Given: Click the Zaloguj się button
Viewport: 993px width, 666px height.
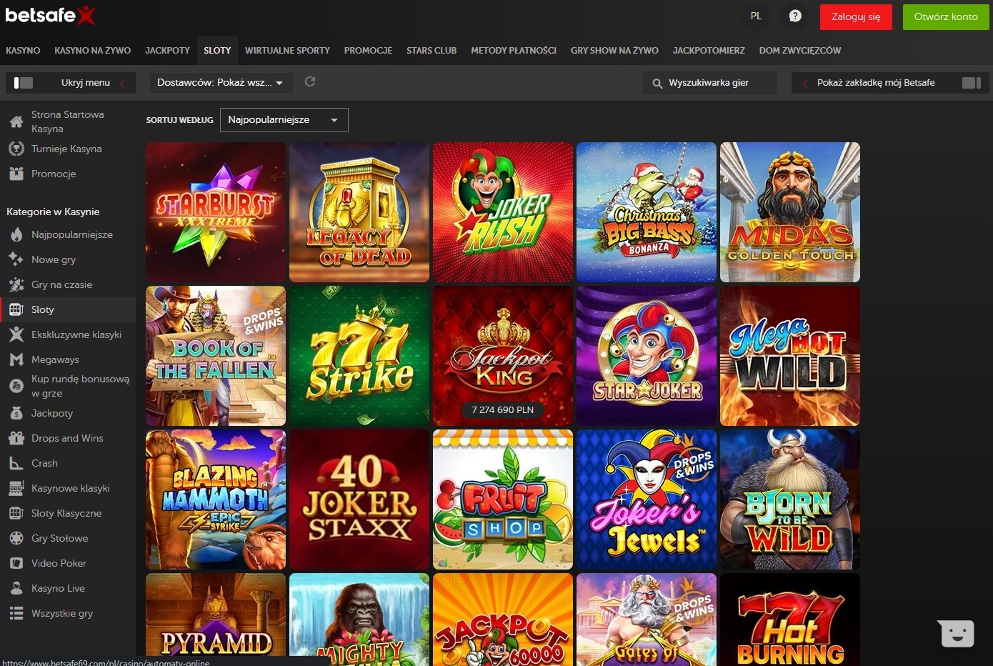Looking at the screenshot, I should 856,17.
